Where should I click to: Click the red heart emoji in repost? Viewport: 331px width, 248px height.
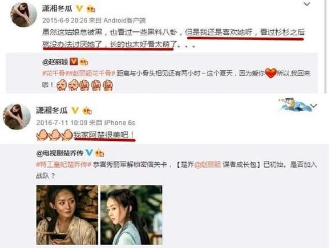click(x=271, y=73)
